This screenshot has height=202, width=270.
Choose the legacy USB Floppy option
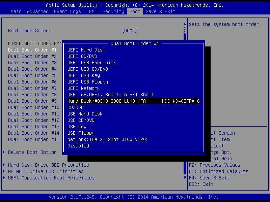[81, 133]
